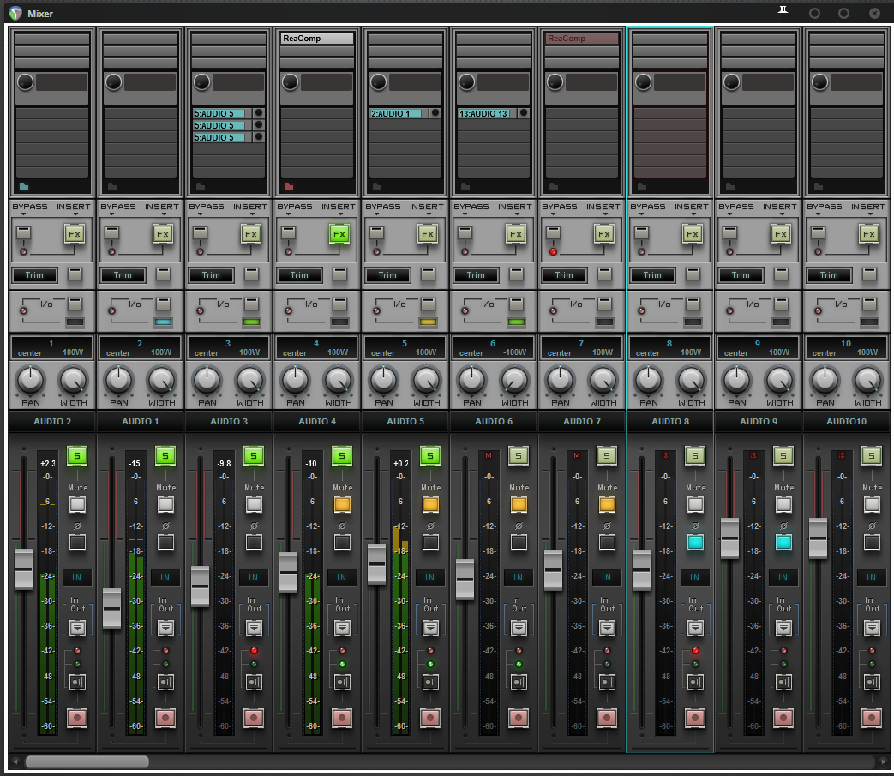Viewport: 894px width, 776px height.
Task: Toggle the Mute button on AUDIO 6
Action: pos(519,504)
